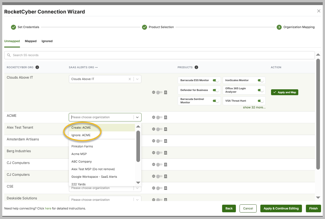Viewport: 325px width, 219px height.
Task: Close the RocketCyber Connection Wizard dialog
Action: click(x=319, y=11)
